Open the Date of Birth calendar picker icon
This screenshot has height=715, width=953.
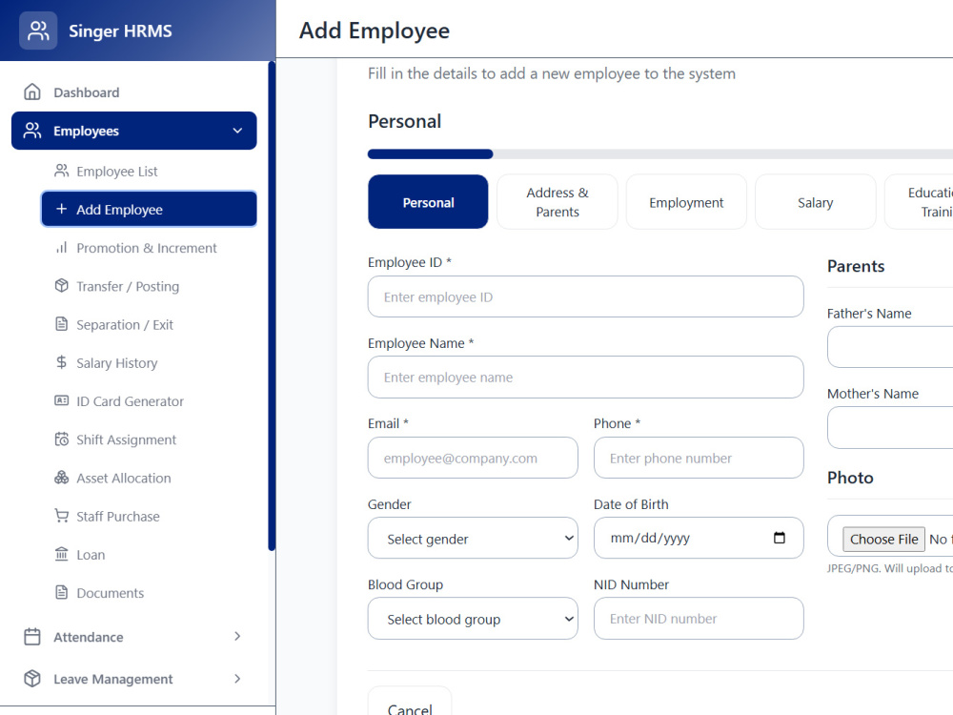pos(780,538)
